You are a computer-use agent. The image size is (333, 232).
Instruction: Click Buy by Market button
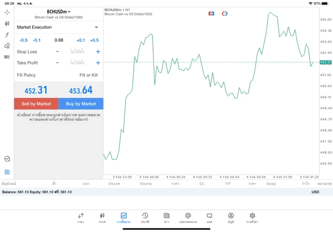81,104
